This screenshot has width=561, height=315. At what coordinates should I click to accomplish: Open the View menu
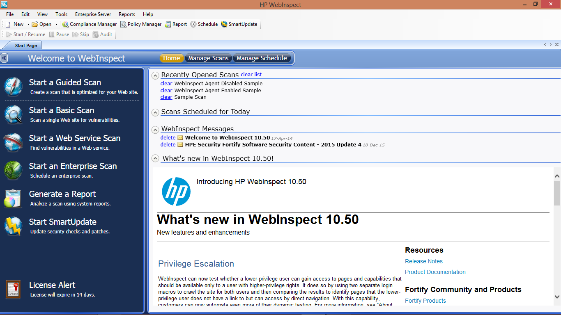42,14
